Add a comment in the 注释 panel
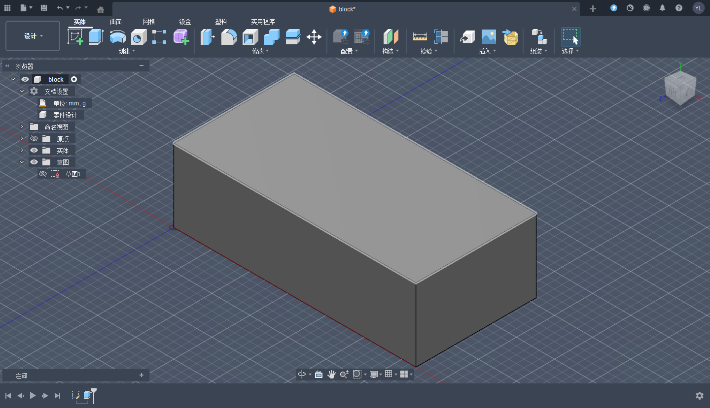The height and width of the screenshot is (408, 710). [x=142, y=376]
